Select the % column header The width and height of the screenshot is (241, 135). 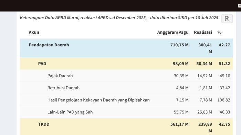(x=219, y=32)
